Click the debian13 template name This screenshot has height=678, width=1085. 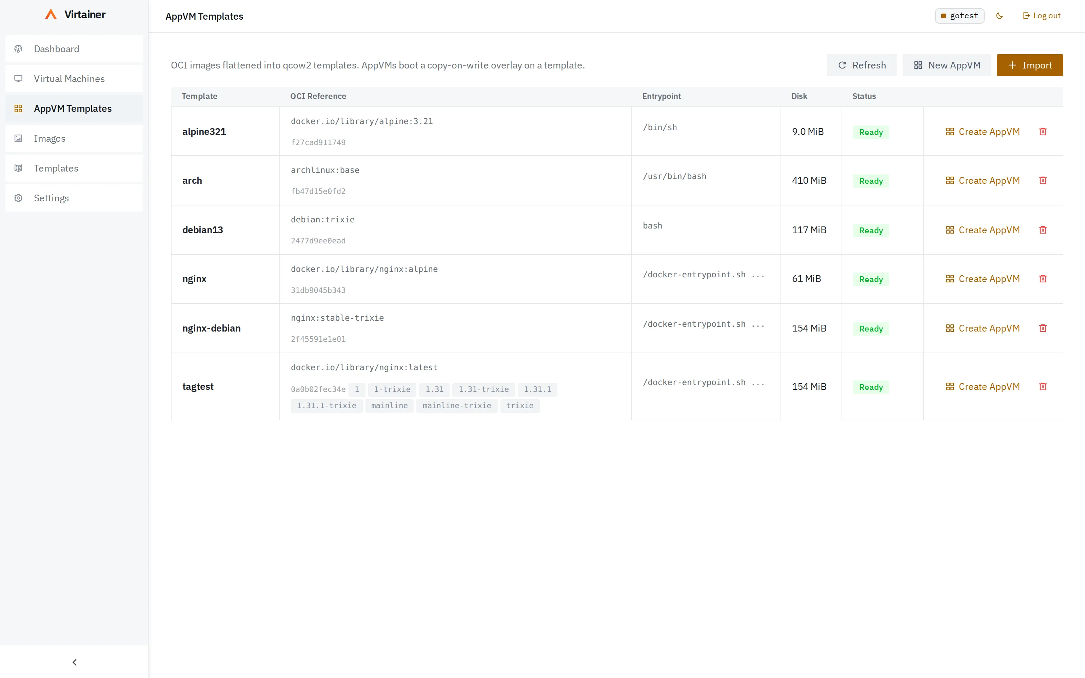pos(203,230)
